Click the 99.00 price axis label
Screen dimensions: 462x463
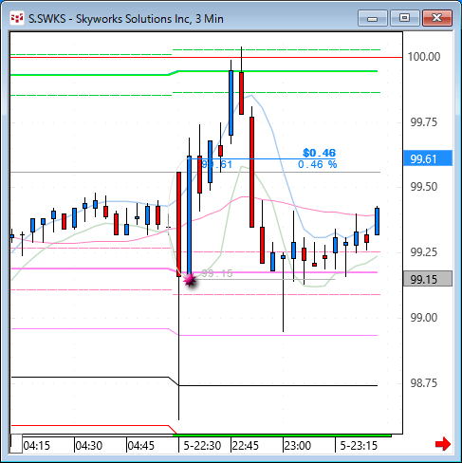click(x=424, y=317)
